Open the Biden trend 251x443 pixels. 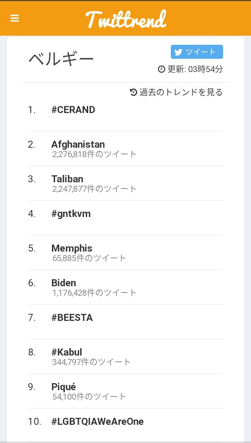(64, 283)
